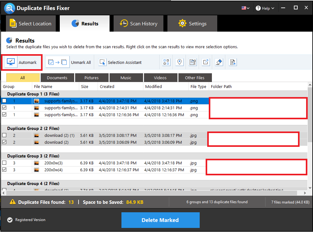Click the yellow warning triangle icon
Screen dimensions: 313x232
(13, 202)
